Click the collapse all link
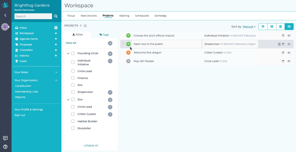The height and width of the screenshot is (152, 296). tap(91, 145)
